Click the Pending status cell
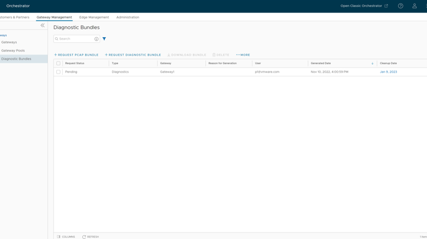 71,72
